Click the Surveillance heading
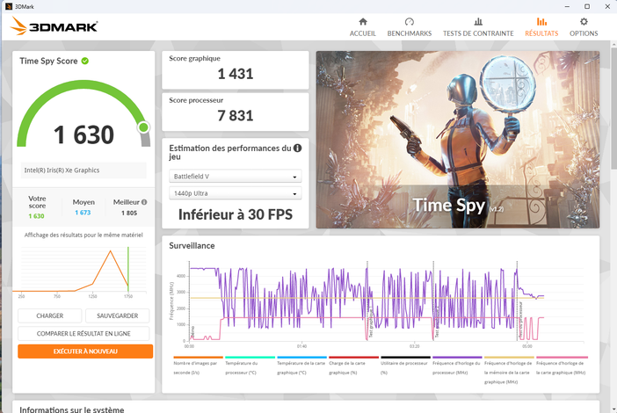This screenshot has width=617, height=413. click(192, 246)
